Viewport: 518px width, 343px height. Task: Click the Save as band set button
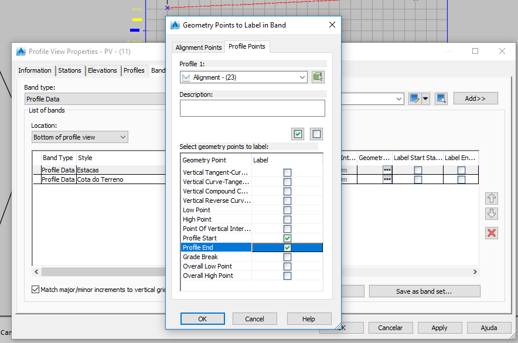tap(424, 291)
